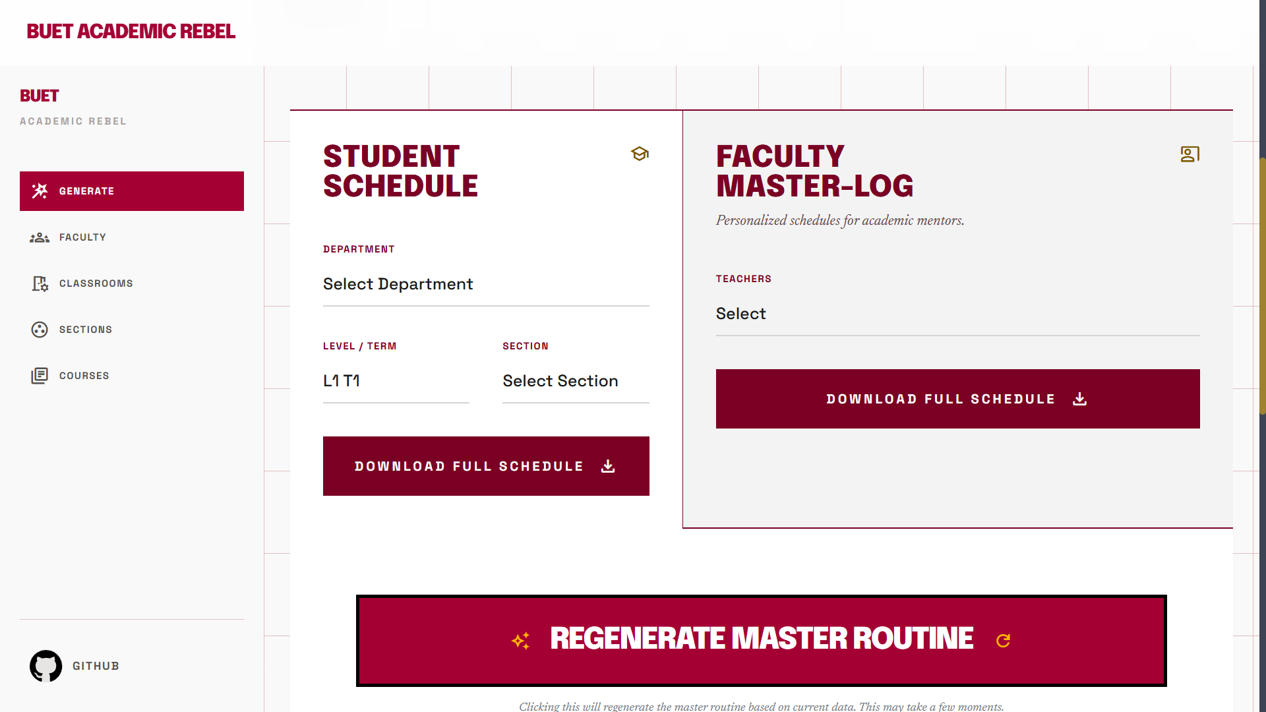Click the BUET Academic Rebel header logo
The image size is (1266, 712).
click(131, 31)
